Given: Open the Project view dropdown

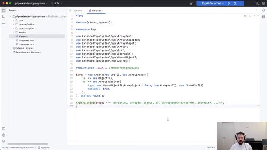Looking at the screenshot, I should pyautogui.click(x=14, y=10).
